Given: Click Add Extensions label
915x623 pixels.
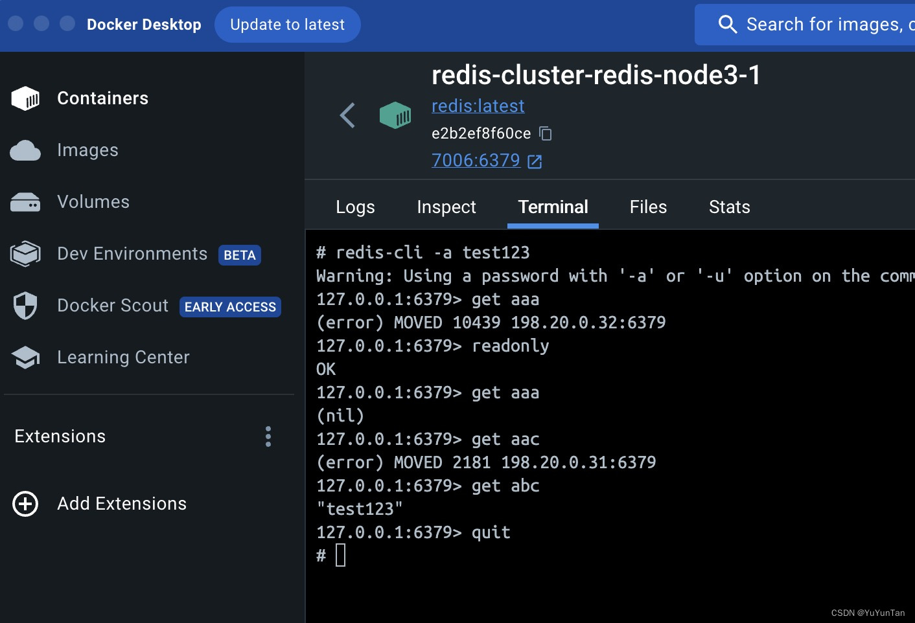Looking at the screenshot, I should pos(122,504).
